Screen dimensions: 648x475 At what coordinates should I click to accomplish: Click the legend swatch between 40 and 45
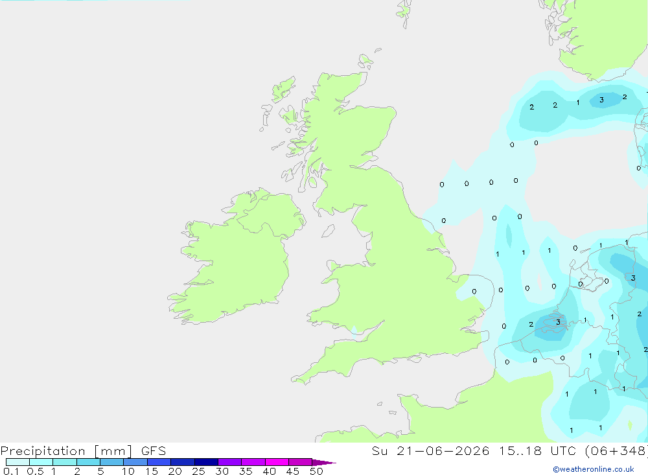(x=277, y=462)
